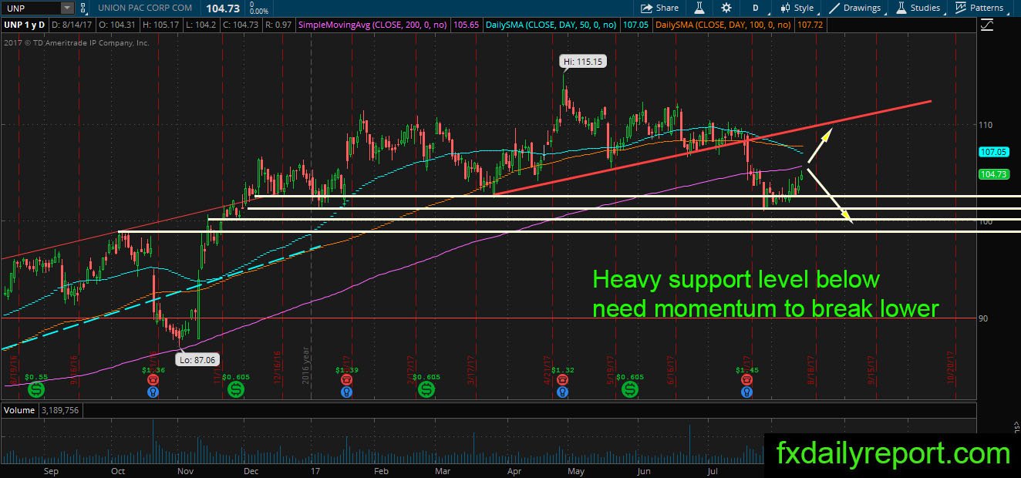Click the UNP symbol input field
Screen dimensions: 1021x478
pyautogui.click(x=31, y=8)
